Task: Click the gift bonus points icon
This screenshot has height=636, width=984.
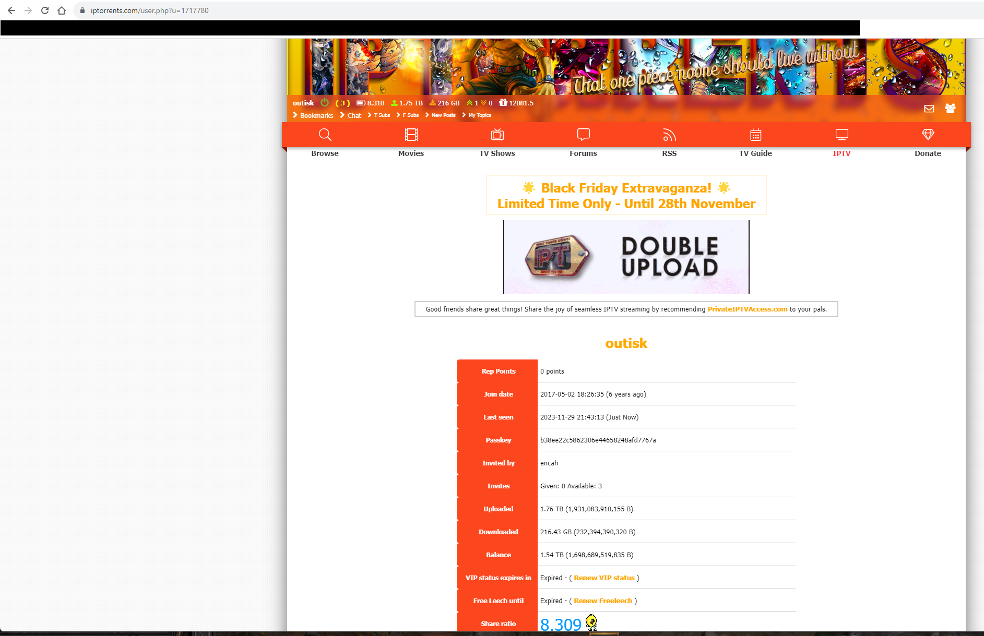Action: point(503,102)
